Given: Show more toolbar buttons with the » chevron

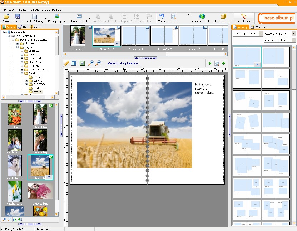Looking at the screenshot, I should (x=188, y=14).
